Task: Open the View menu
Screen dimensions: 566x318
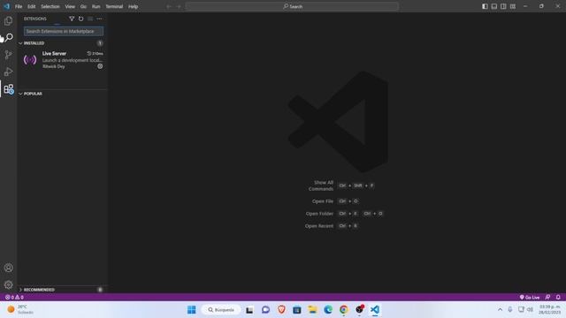Action: 70,6
